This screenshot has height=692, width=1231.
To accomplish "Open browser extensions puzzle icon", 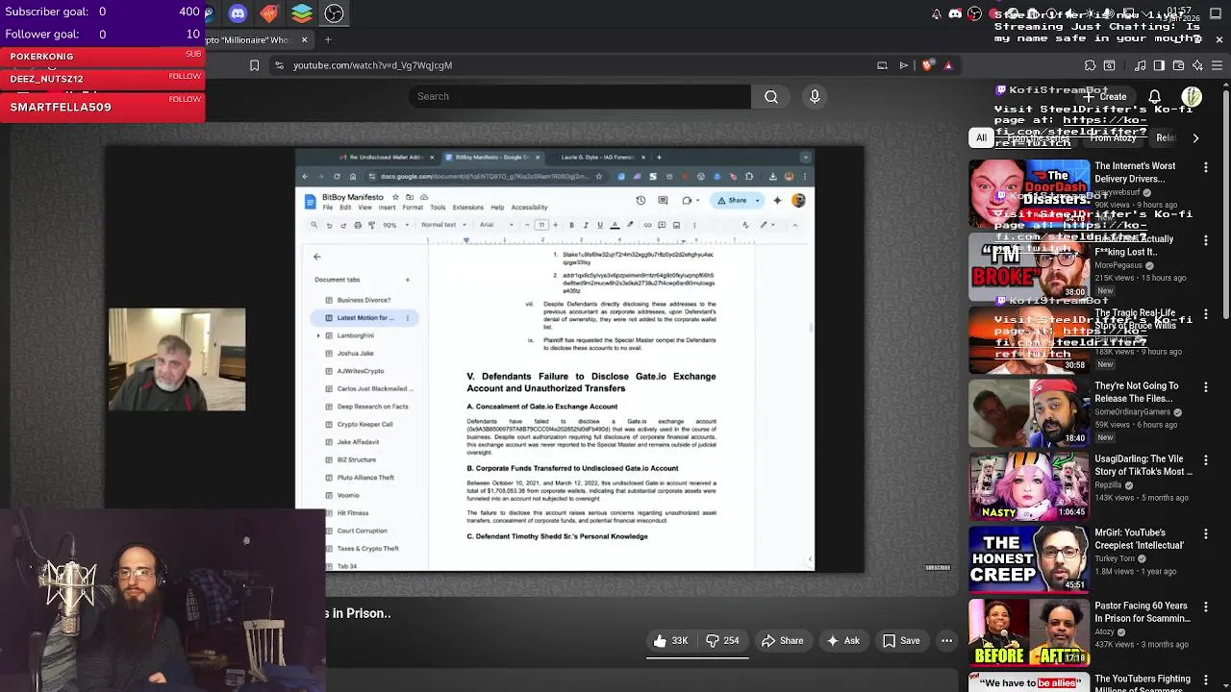I will tap(1090, 65).
